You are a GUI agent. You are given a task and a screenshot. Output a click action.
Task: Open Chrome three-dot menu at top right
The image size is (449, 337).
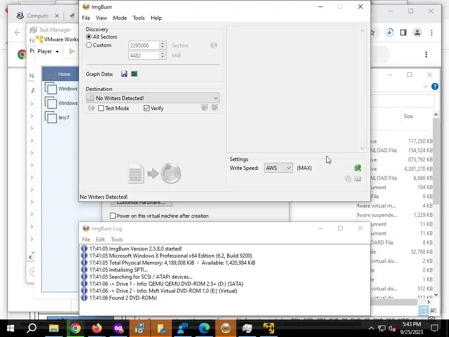pos(431,32)
